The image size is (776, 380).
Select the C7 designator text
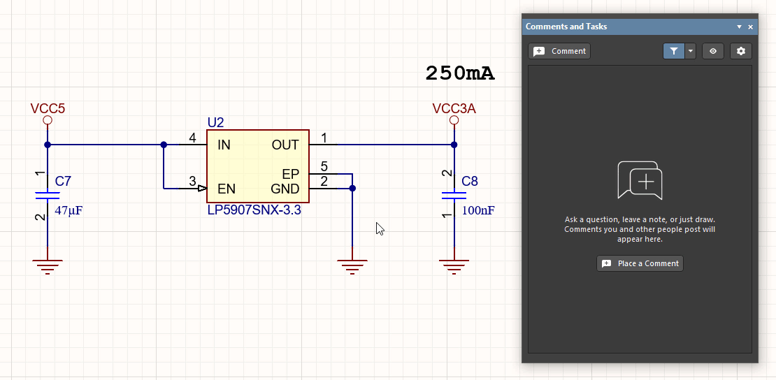63,181
